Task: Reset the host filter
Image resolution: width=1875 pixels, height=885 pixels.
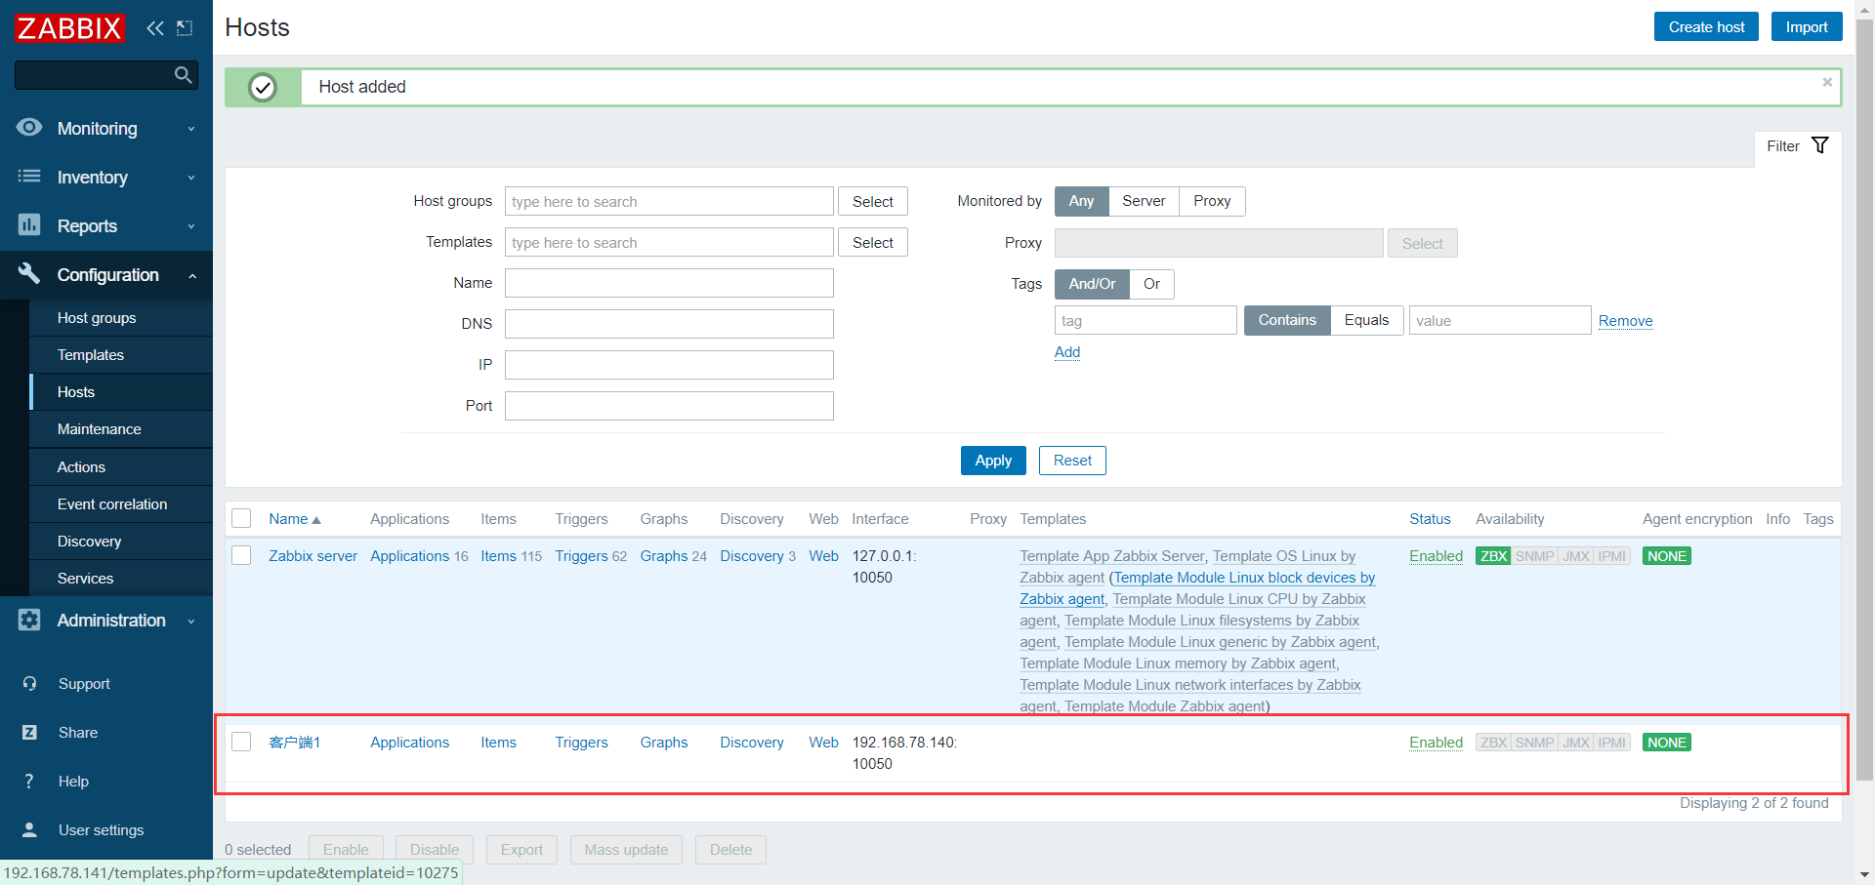Action: point(1072,461)
